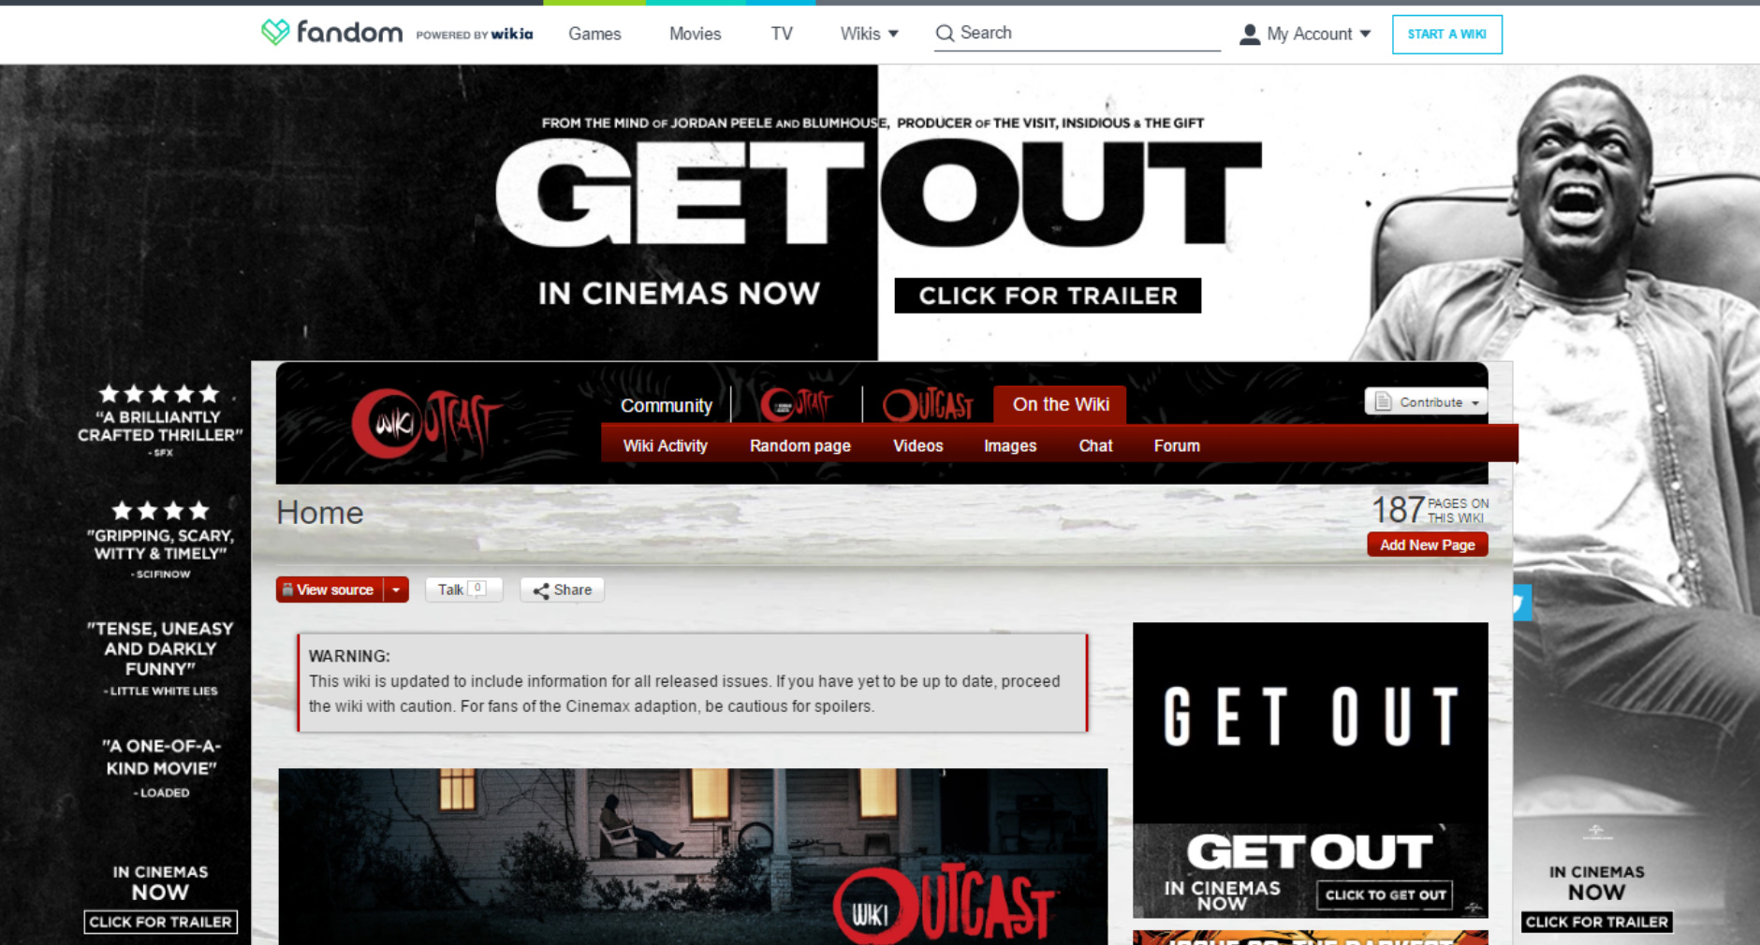1760x945 pixels.
Task: Open the Games link in top navigation
Action: (594, 34)
